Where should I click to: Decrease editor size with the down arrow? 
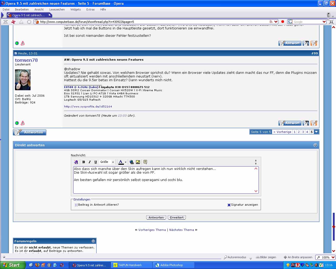[256, 164]
